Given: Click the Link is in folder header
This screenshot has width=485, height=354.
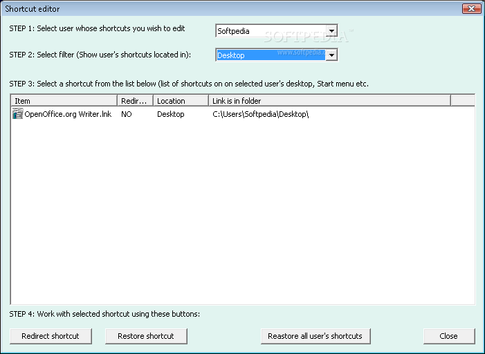Looking at the screenshot, I should (x=330, y=101).
